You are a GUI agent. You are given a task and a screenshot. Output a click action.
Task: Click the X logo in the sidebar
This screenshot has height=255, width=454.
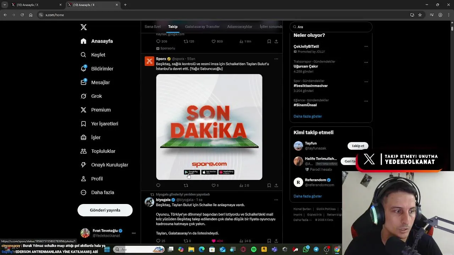(84, 27)
